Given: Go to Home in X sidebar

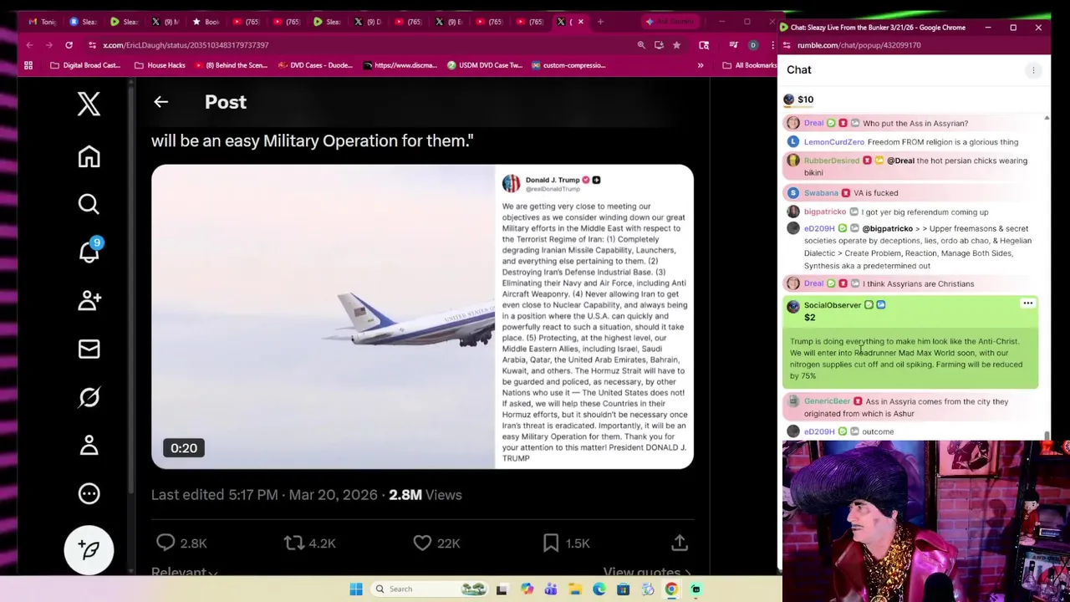Looking at the screenshot, I should click(x=89, y=156).
